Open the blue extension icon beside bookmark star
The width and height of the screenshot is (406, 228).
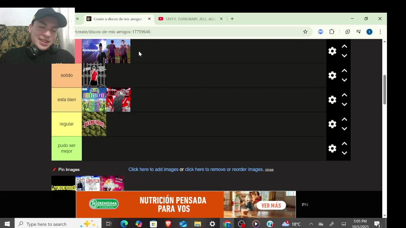click(x=321, y=32)
